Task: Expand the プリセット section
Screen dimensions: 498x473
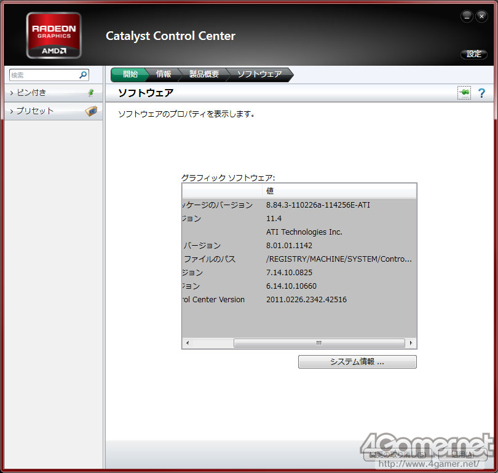Action: (x=53, y=111)
